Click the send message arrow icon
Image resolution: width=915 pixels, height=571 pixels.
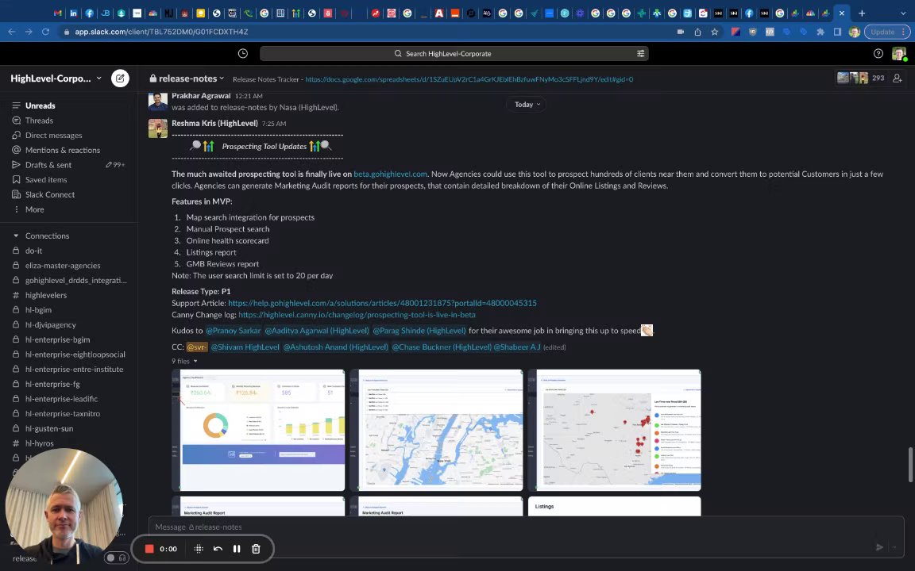(x=879, y=547)
